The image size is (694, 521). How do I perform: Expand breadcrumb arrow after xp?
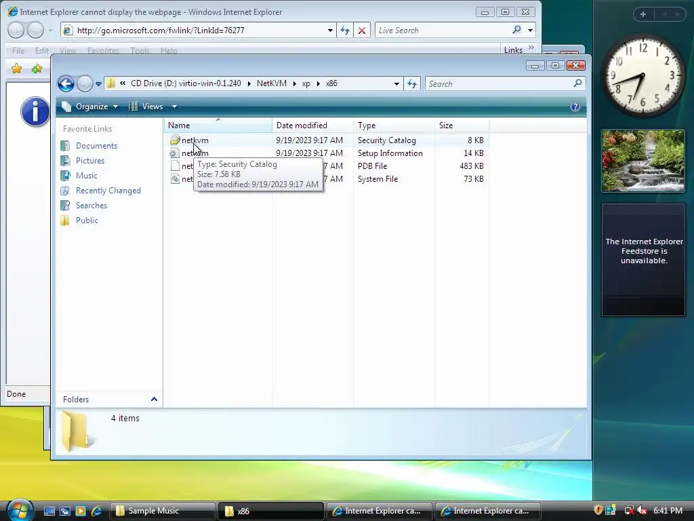319,83
